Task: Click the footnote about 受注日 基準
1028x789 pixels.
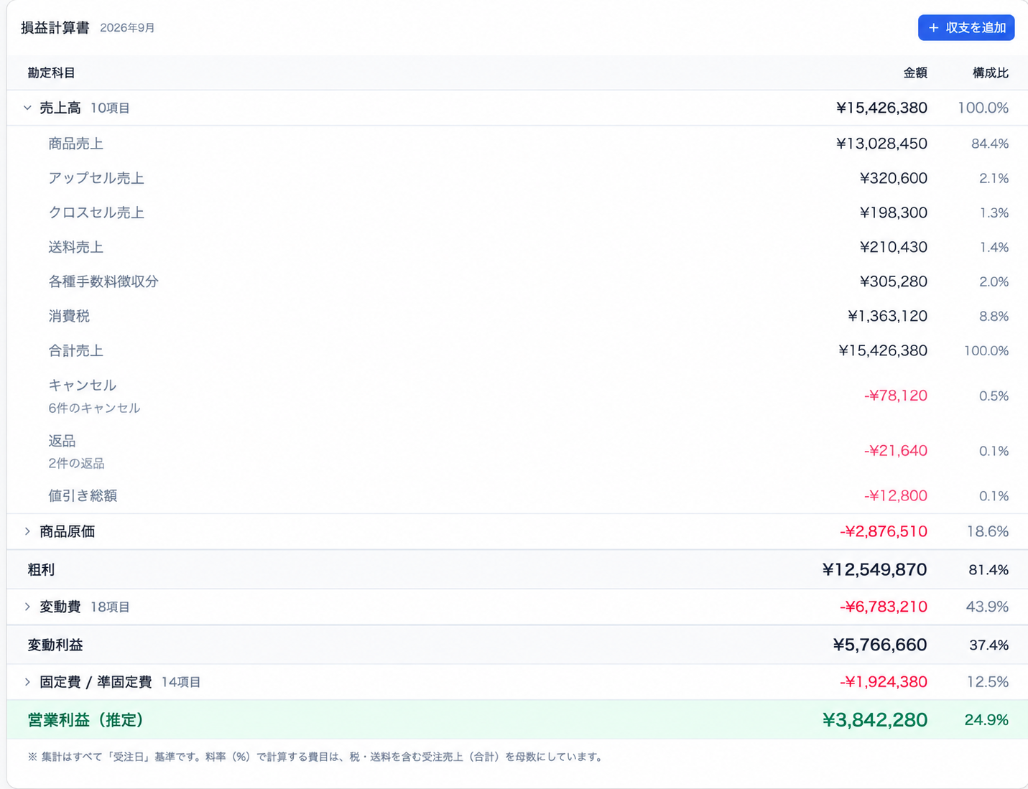Action: click(317, 757)
